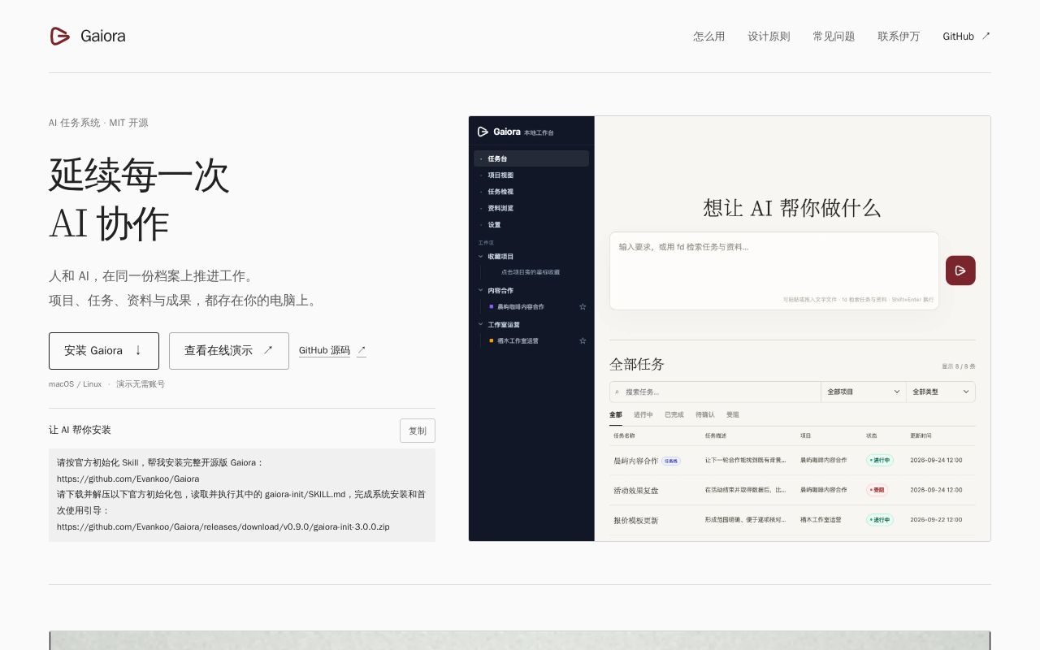Select the 栖木工作室运营 project in sidebar
Viewport: 1040px width, 650px height.
click(x=518, y=341)
